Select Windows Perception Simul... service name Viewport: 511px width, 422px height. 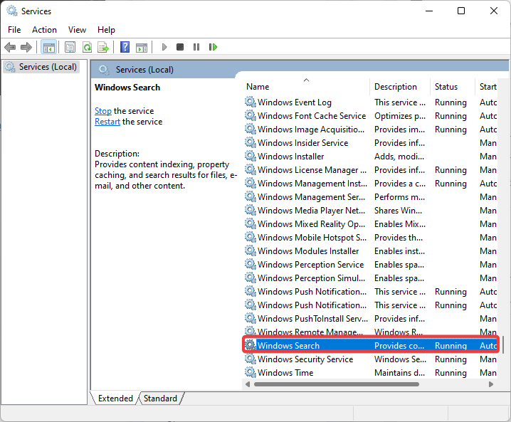click(x=311, y=278)
